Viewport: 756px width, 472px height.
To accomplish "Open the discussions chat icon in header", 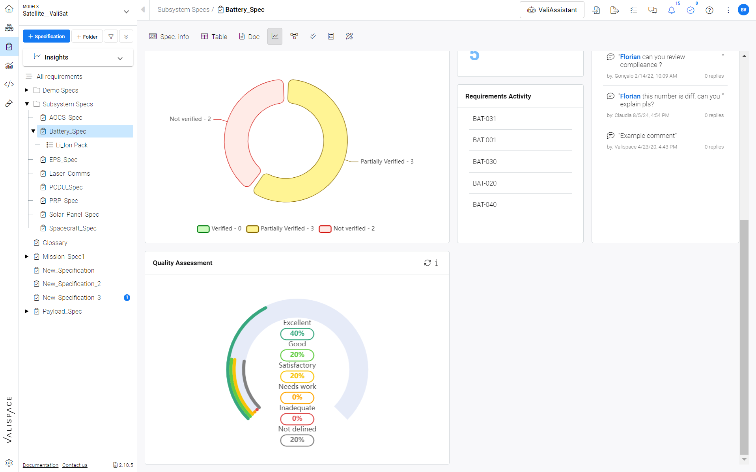I will coord(653,10).
